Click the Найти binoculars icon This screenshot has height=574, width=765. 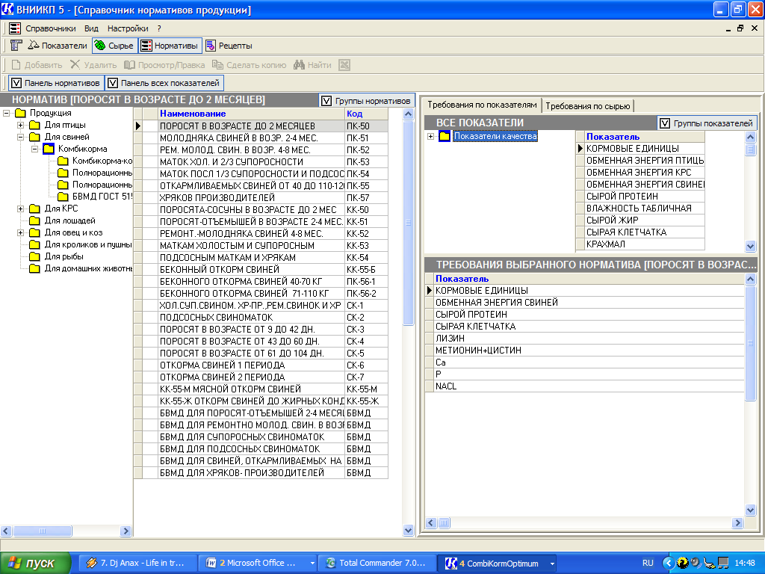(299, 65)
